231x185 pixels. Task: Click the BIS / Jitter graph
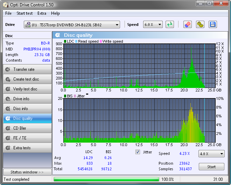139,121
